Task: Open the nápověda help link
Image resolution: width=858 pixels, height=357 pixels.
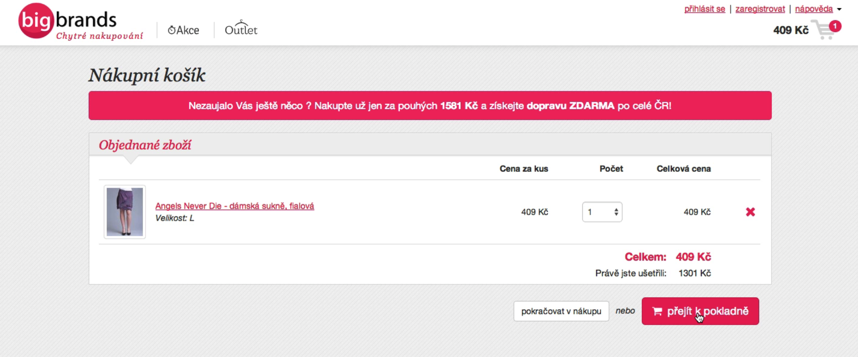Action: (x=814, y=9)
